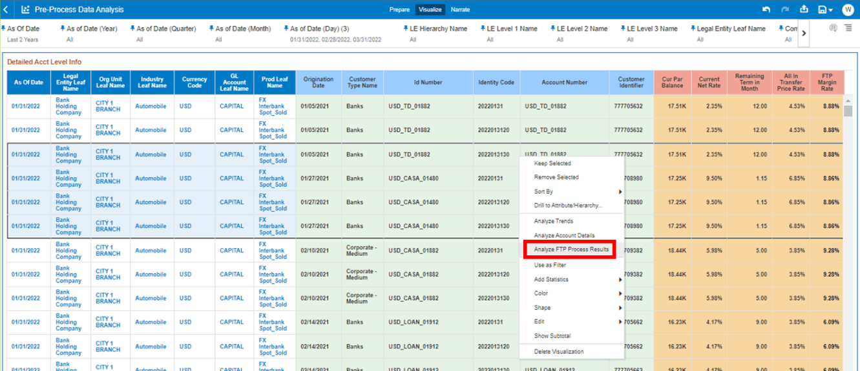Open the export share icon

pos(804,10)
